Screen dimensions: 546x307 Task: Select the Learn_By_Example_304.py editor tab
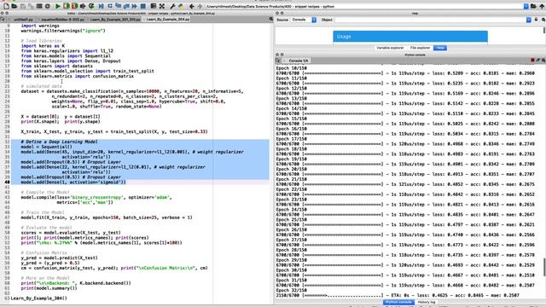(x=166, y=20)
